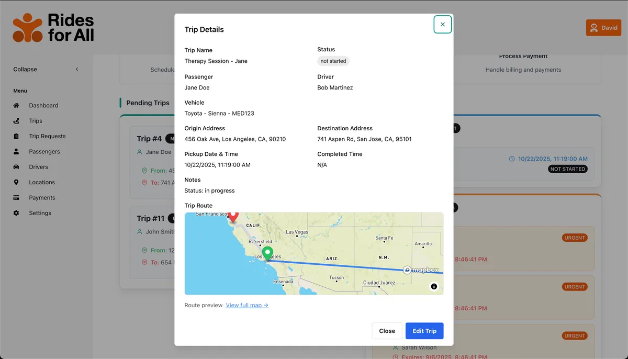Collapse the sidebar using the chevron

pyautogui.click(x=77, y=69)
